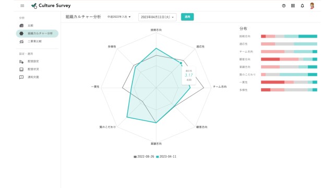
Task: Click the 二要素比較 chart icon
Action: coord(21,41)
